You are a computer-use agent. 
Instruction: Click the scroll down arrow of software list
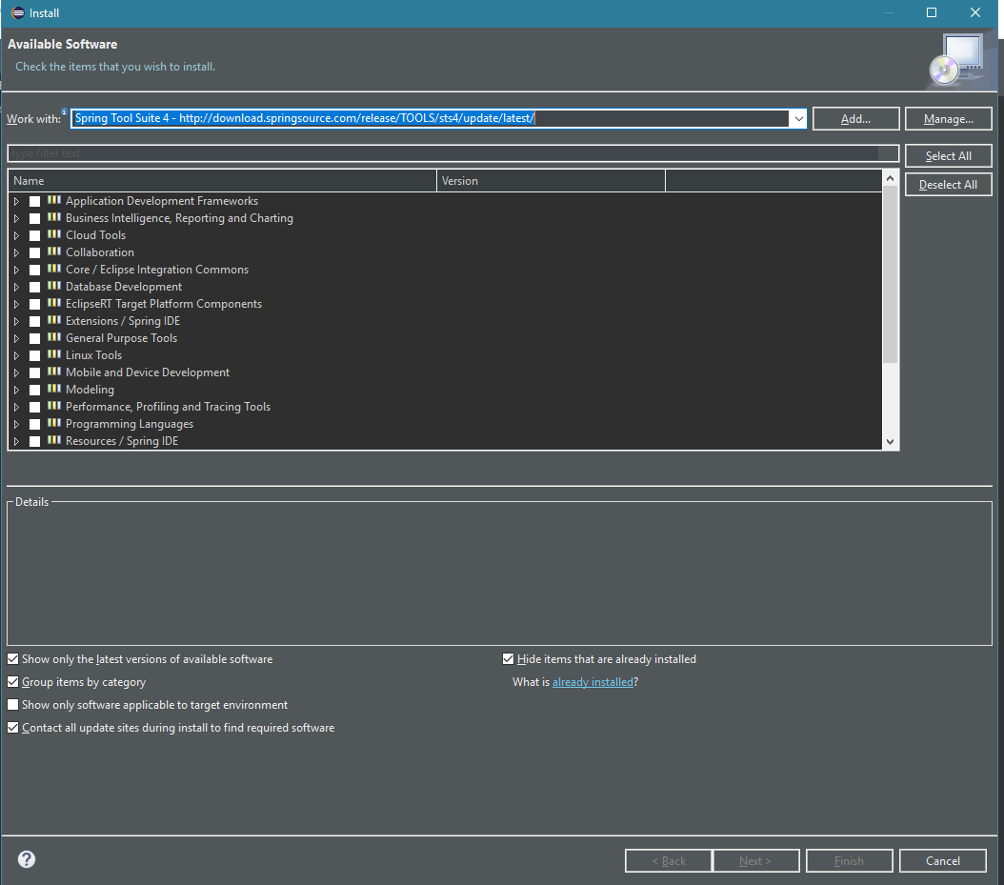coord(890,441)
